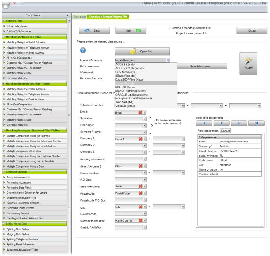The width and height of the screenshot is (270, 256).
Task: Select MS-SQL Server format option
Action: pos(146,87)
